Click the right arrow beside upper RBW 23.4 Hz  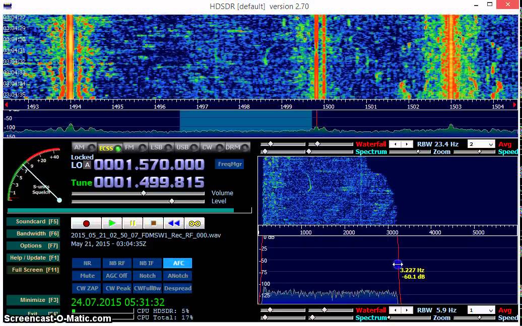pyautogui.click(x=407, y=144)
